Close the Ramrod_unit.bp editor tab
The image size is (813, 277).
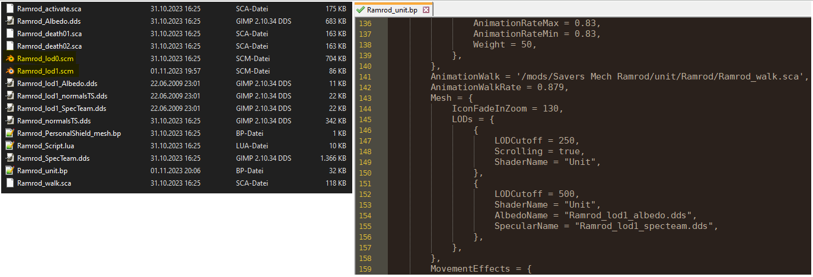pos(427,10)
